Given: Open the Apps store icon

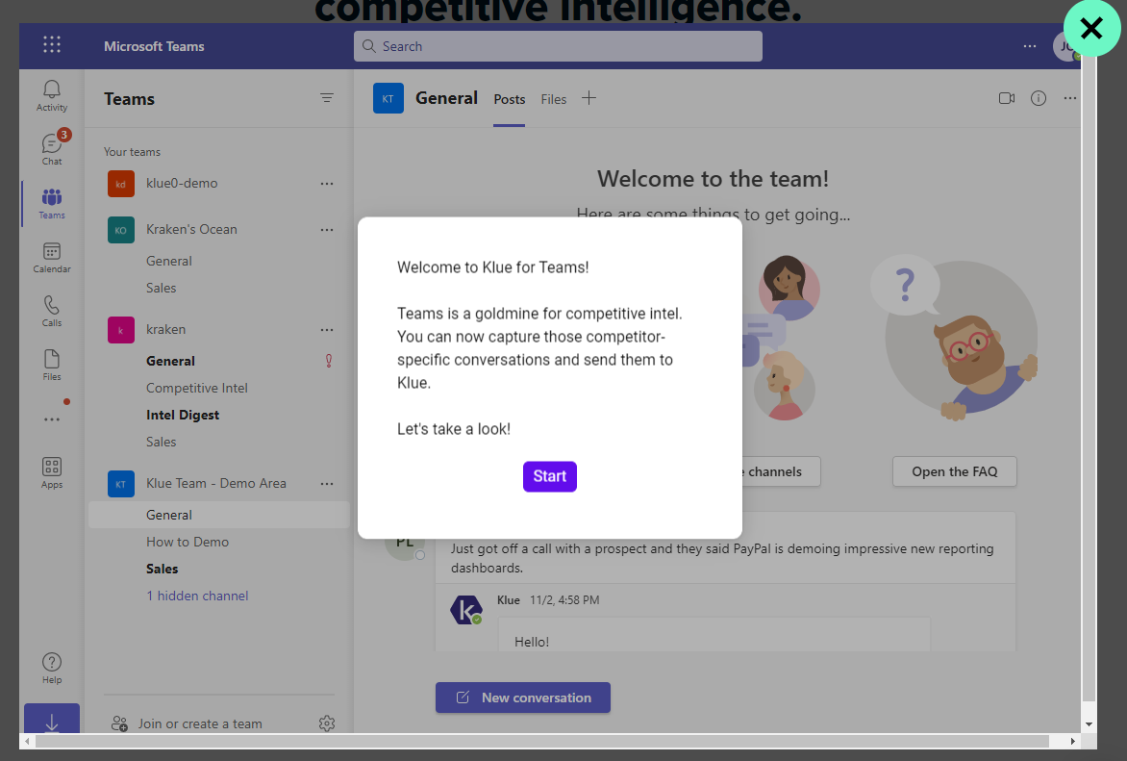Looking at the screenshot, I should (x=52, y=472).
